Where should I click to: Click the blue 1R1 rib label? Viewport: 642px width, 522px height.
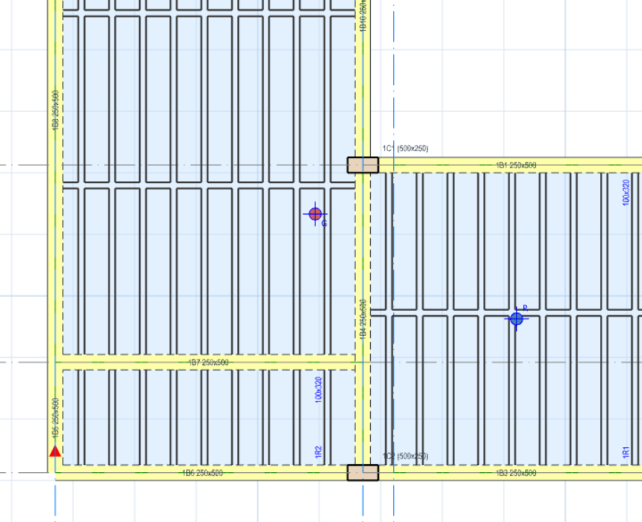coord(626,452)
